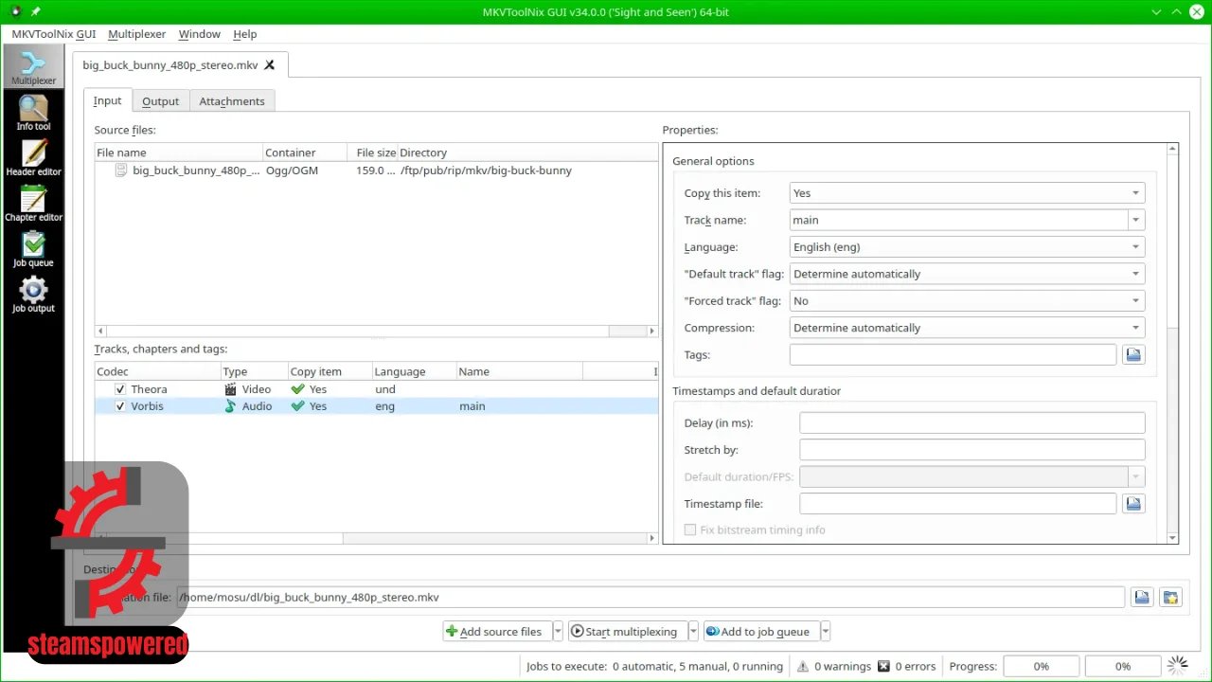Click the Properties panel vertical scrollbar
The width and height of the screenshot is (1212, 682).
tap(1173, 343)
